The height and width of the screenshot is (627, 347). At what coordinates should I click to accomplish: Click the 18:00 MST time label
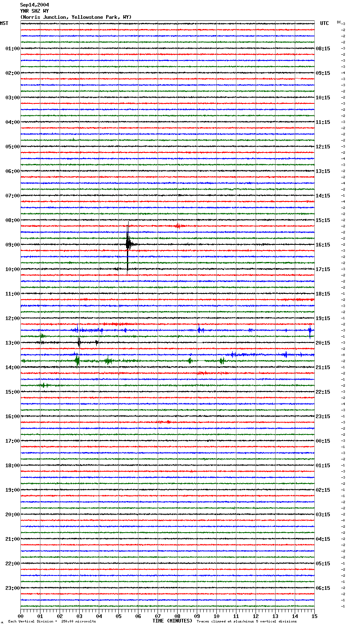[x=12, y=466]
